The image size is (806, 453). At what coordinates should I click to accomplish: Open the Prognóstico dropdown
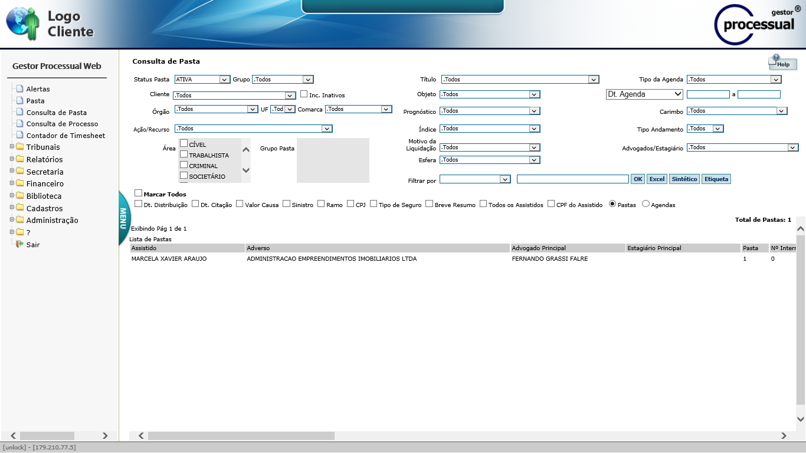pos(490,111)
